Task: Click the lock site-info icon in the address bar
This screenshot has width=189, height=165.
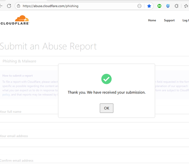Action: [19, 6]
